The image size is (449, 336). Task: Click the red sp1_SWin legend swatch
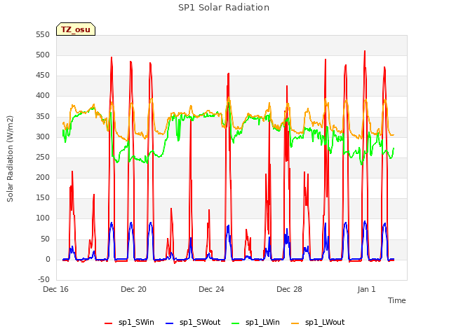tap(109, 323)
